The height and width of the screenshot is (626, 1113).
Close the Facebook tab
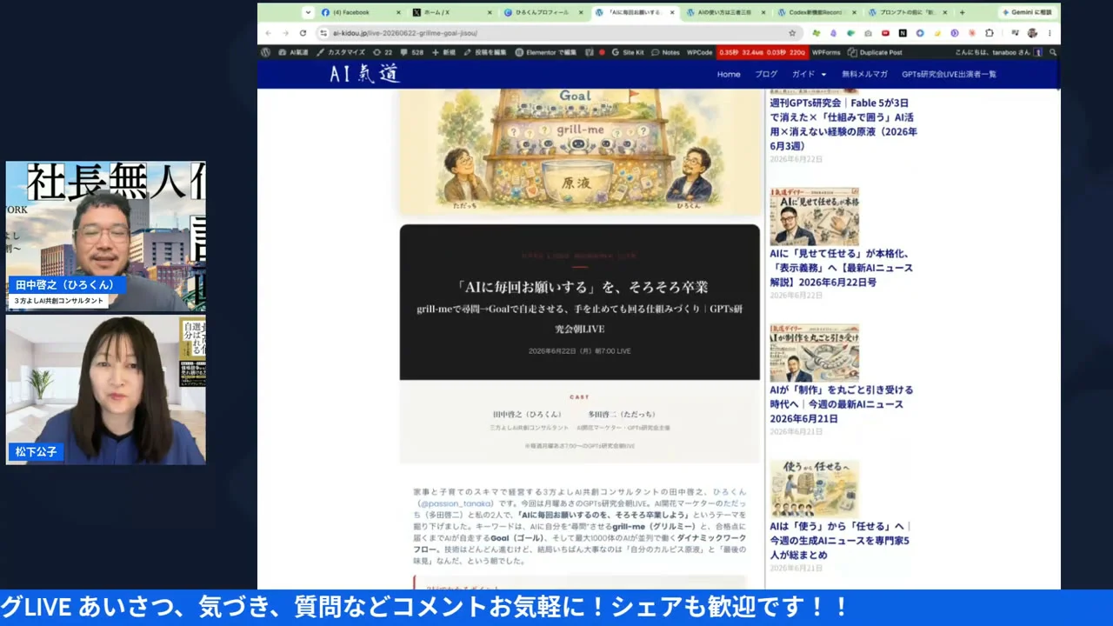click(398, 12)
